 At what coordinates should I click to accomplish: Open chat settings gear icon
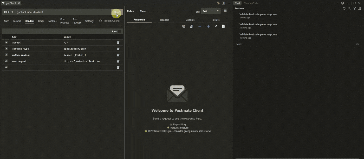pos(342,3)
